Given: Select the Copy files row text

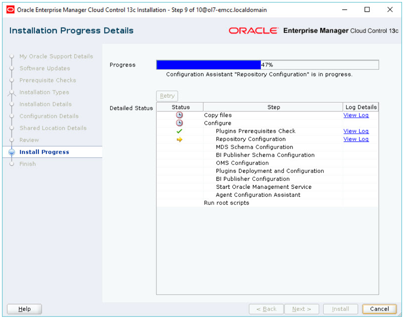Looking at the screenshot, I should [x=218, y=115].
